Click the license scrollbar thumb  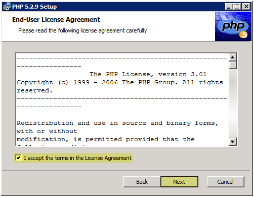(x=233, y=65)
